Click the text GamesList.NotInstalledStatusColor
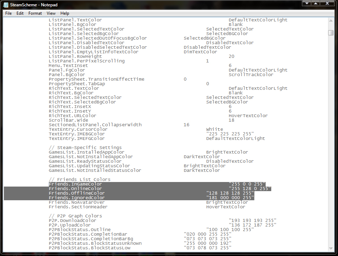 [x=95, y=170]
